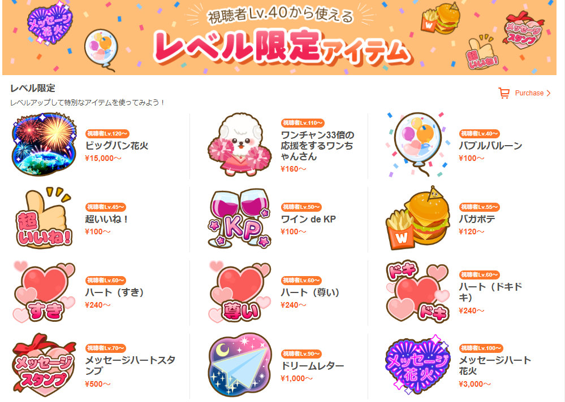Image resolution: width=565 pixels, height=402 pixels.
Task: Select the wine glasses KP item icon
Action: click(240, 219)
